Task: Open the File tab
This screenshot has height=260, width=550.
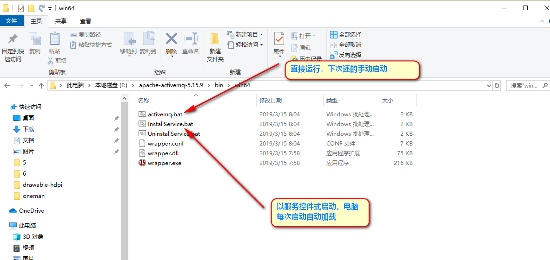Action: [12, 21]
